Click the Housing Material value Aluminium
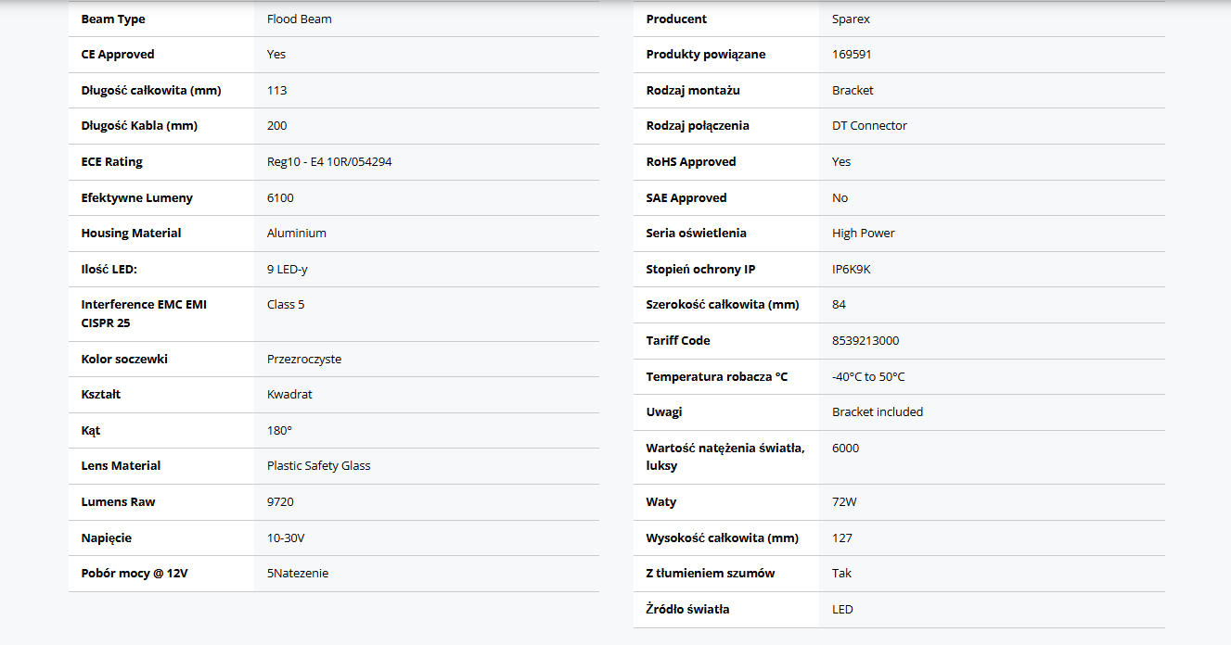The width and height of the screenshot is (1231, 645). coord(297,234)
